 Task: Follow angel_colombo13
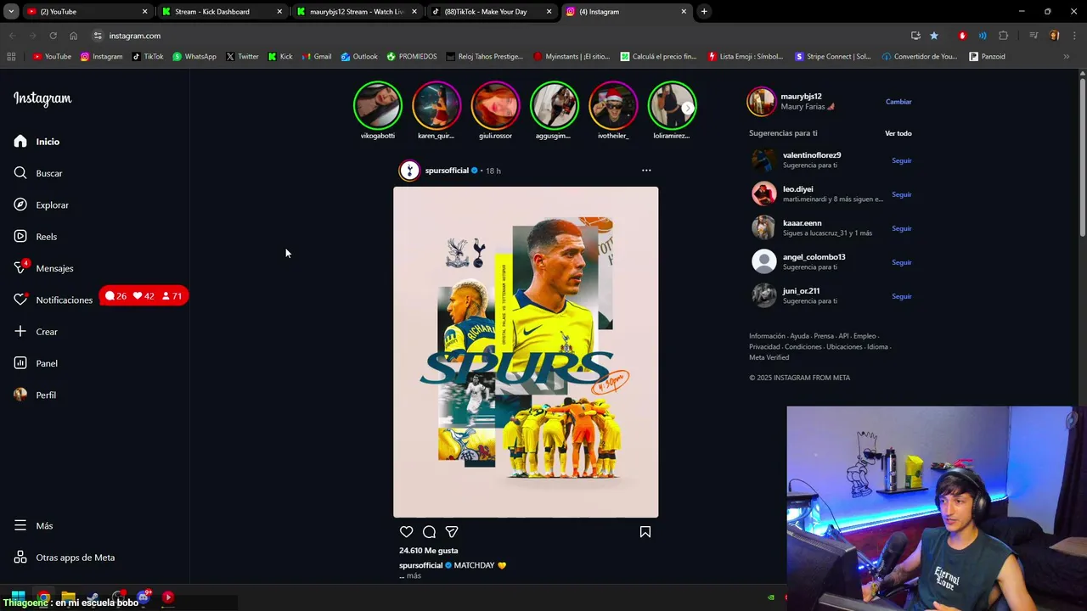[x=902, y=262]
